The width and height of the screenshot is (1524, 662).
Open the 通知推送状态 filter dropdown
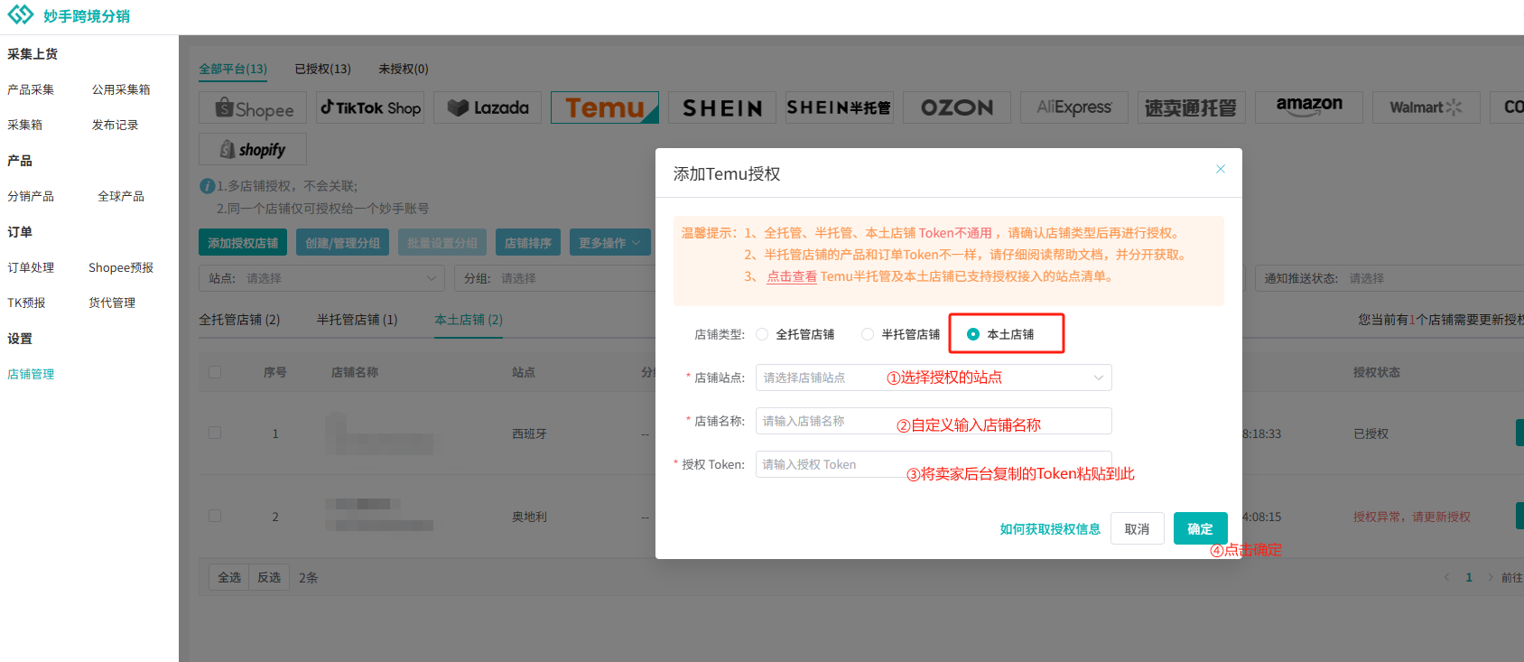1389,278
